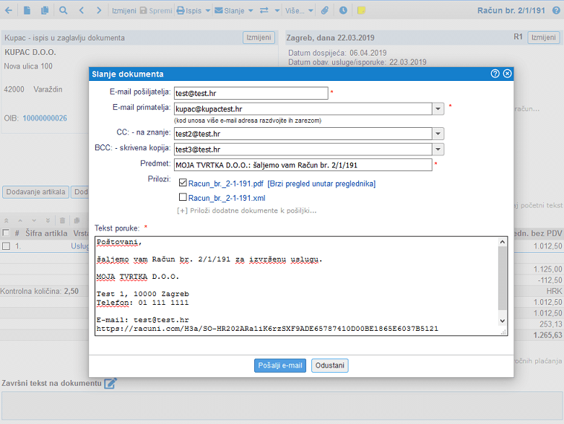This screenshot has width=564, height=424.
Task: Open the clock history icon
Action: [x=343, y=11]
